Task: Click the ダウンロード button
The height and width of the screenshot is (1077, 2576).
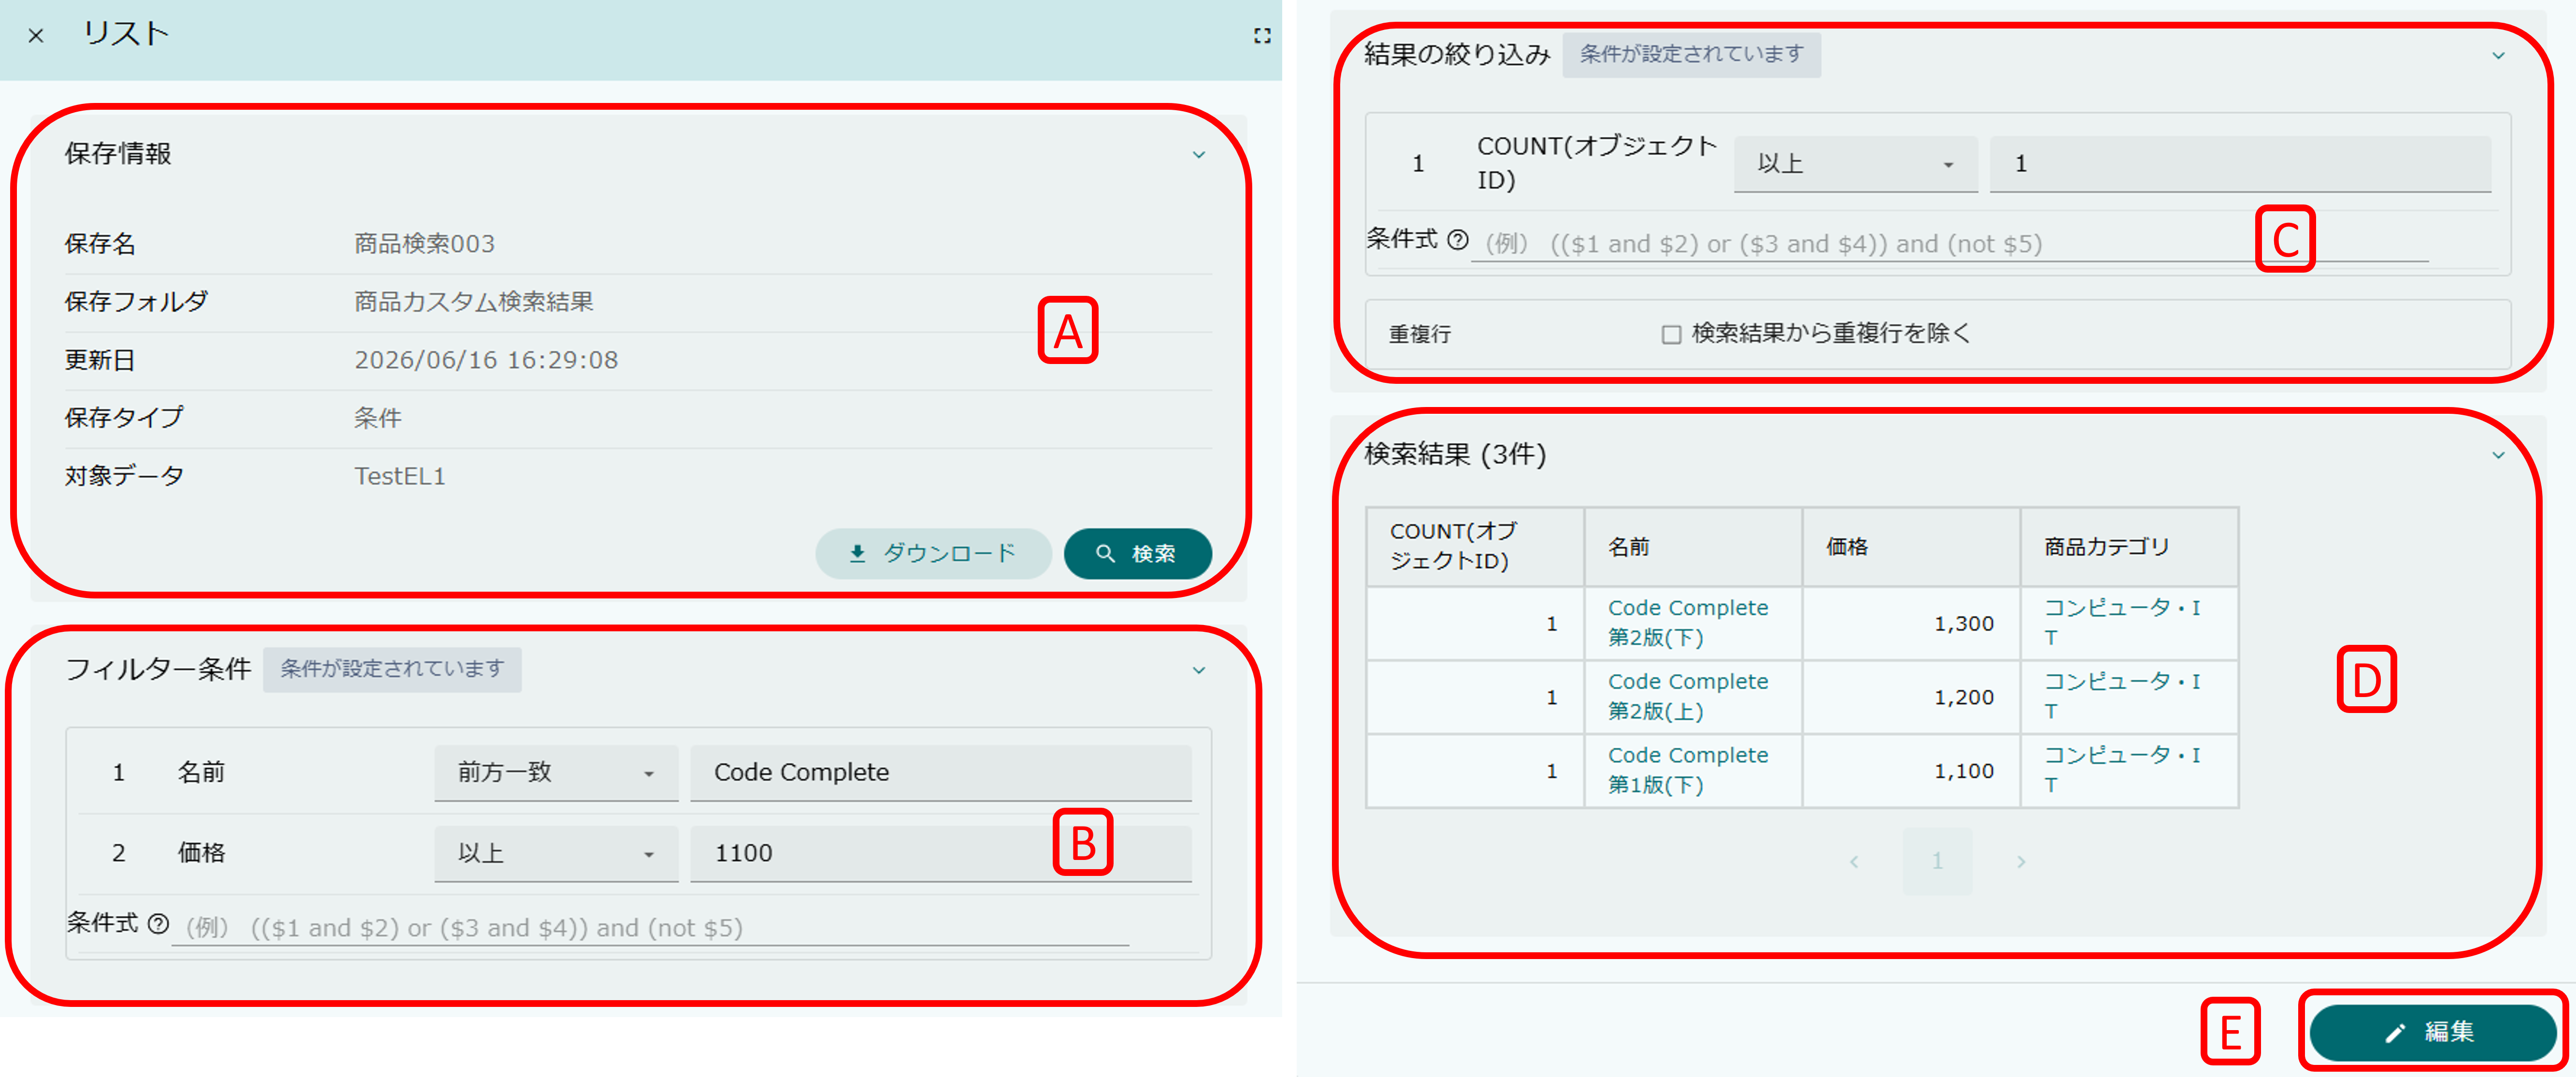Action: [933, 553]
